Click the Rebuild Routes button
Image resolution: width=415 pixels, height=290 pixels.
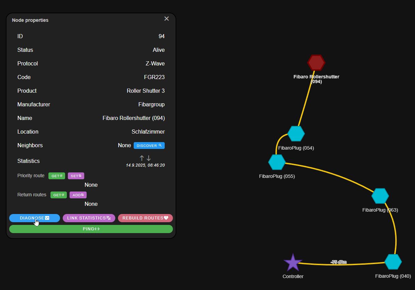click(145, 218)
